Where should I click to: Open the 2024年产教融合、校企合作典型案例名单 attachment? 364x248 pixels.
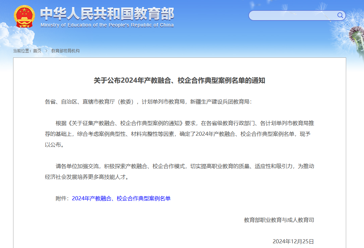pyautogui.click(x=121, y=199)
